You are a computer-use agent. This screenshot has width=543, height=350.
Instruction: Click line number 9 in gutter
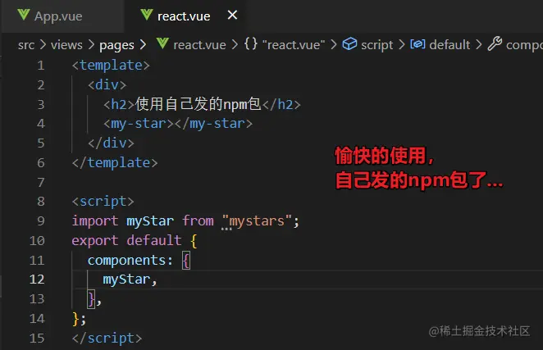coord(41,220)
